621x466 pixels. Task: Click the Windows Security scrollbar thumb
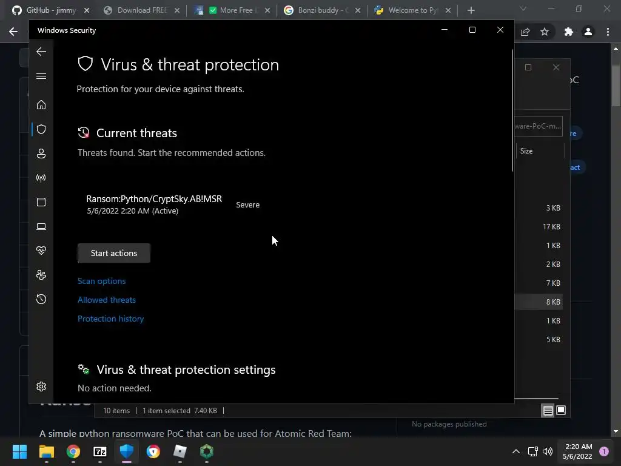point(512,110)
